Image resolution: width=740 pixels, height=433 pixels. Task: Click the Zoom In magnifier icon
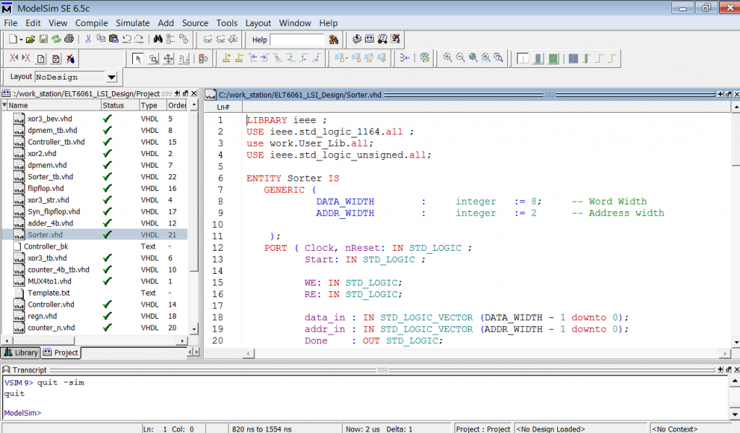pos(448,58)
